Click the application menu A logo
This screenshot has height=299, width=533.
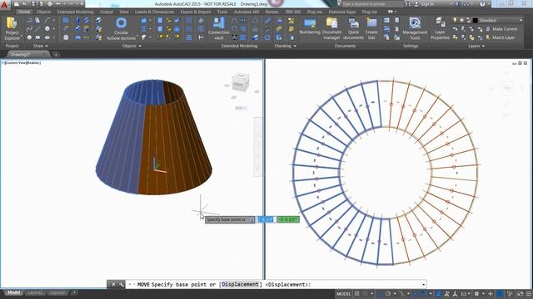click(x=4, y=4)
